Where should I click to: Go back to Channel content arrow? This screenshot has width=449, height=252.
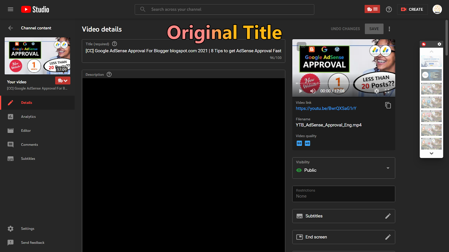[10, 28]
